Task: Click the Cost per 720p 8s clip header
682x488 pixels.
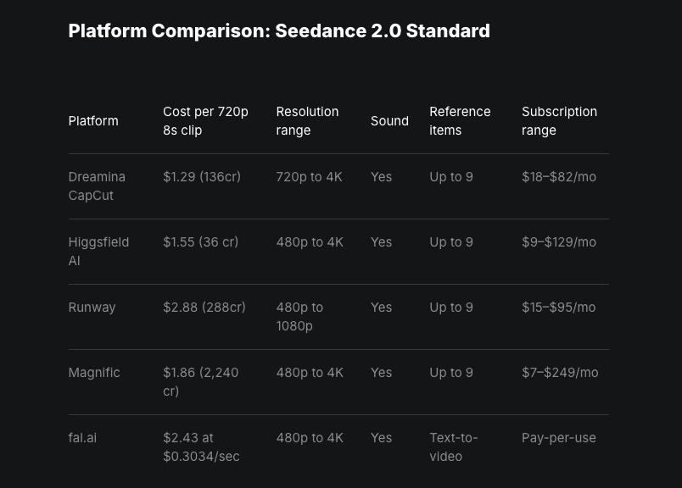Action: [205, 121]
